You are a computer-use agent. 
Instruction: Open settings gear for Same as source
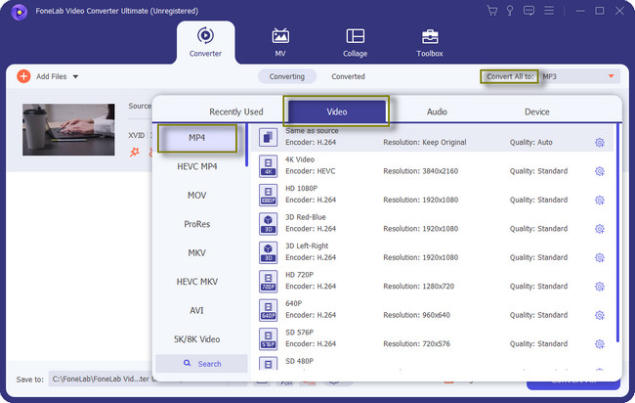[600, 142]
